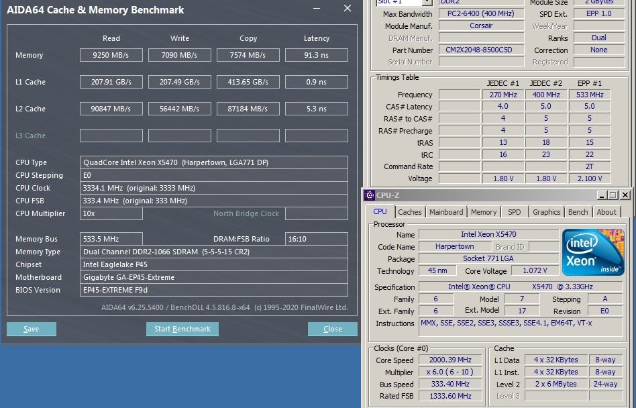Click L2 Cache Read 90847 MB/s
The image size is (636, 408).
111,109
